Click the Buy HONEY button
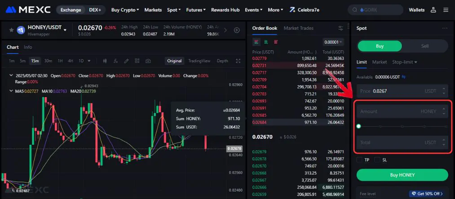Screen dimensions: 455x199 coord(402,175)
